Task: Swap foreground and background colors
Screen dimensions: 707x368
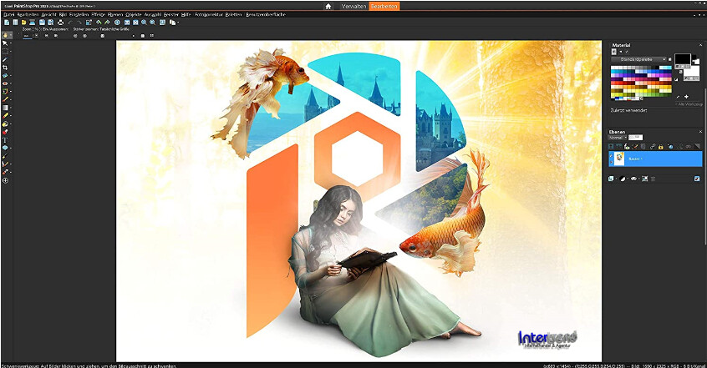Action: (680, 72)
